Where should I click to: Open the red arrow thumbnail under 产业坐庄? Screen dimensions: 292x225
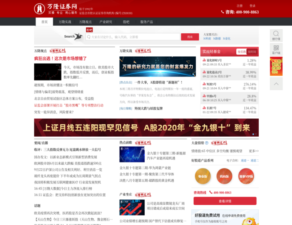pos(132,207)
